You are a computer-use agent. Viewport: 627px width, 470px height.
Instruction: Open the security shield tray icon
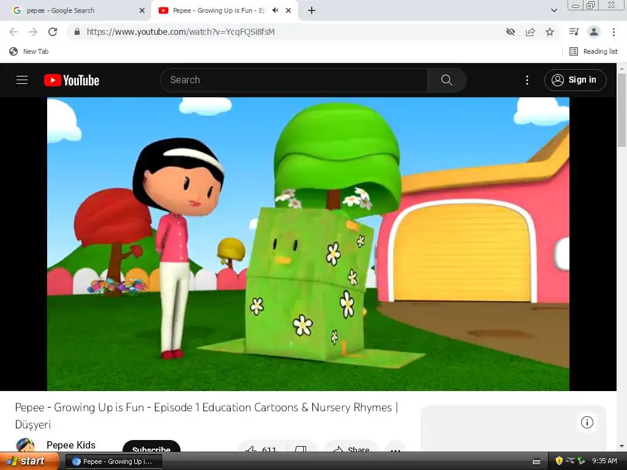click(x=559, y=461)
